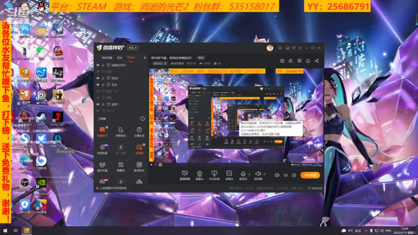Image resolution: width=418 pixels, height=235 pixels.
Task: Click the gift box icon above the preview
Action: [x=282, y=61]
